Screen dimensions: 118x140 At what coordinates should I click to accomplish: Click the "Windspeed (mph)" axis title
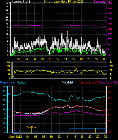[x=19, y=1]
